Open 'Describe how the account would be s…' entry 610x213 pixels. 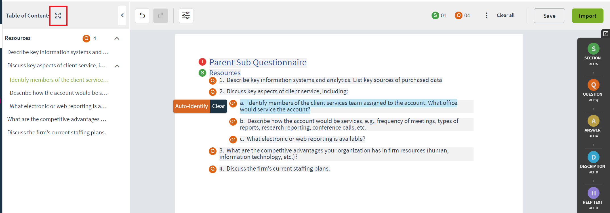click(59, 93)
